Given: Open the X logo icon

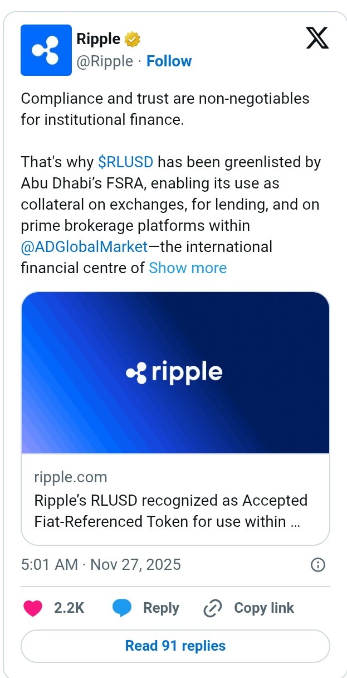Looking at the screenshot, I should click(317, 38).
